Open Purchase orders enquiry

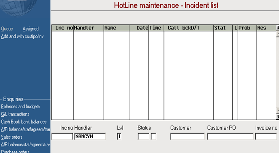[x=15, y=152]
